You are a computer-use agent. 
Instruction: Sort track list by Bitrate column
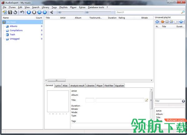click(145, 18)
